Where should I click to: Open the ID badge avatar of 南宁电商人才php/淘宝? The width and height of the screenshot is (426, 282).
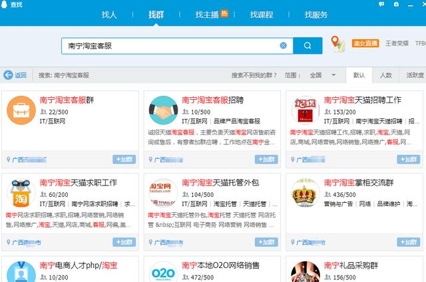pos(21,271)
